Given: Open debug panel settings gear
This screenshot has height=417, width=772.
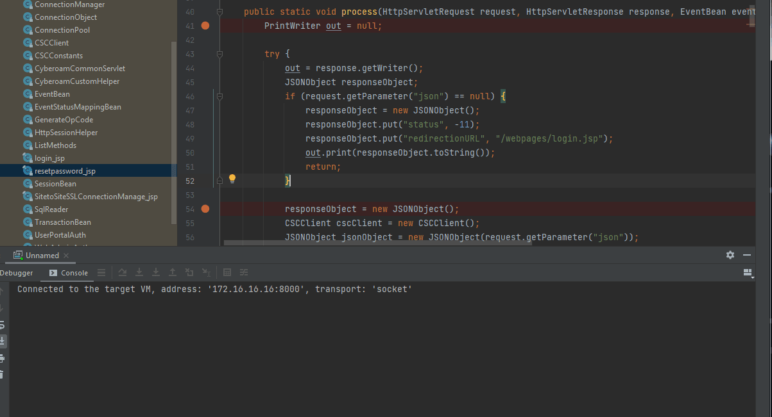Looking at the screenshot, I should pyautogui.click(x=730, y=255).
